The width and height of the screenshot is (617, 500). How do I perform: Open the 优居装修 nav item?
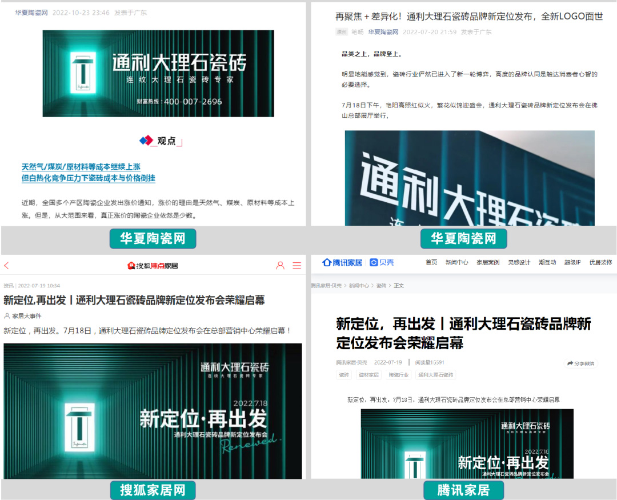[601, 263]
